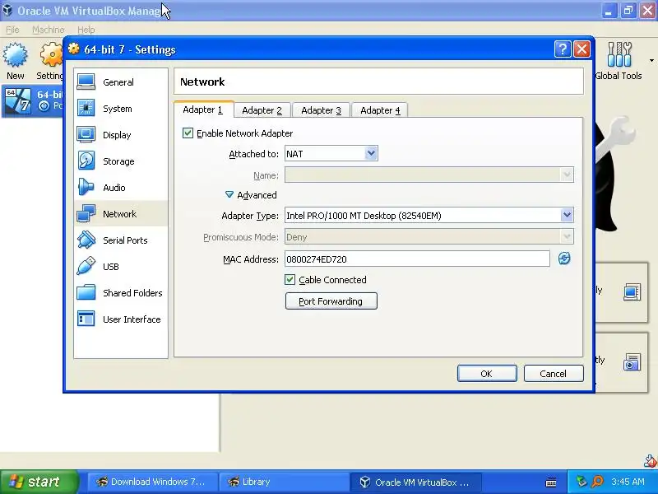658x494 pixels.
Task: Switch to the Adapter 3 tab
Action: click(x=321, y=110)
